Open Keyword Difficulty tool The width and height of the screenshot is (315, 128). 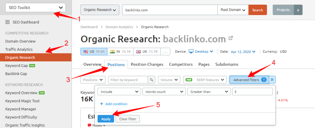(x=21, y=117)
